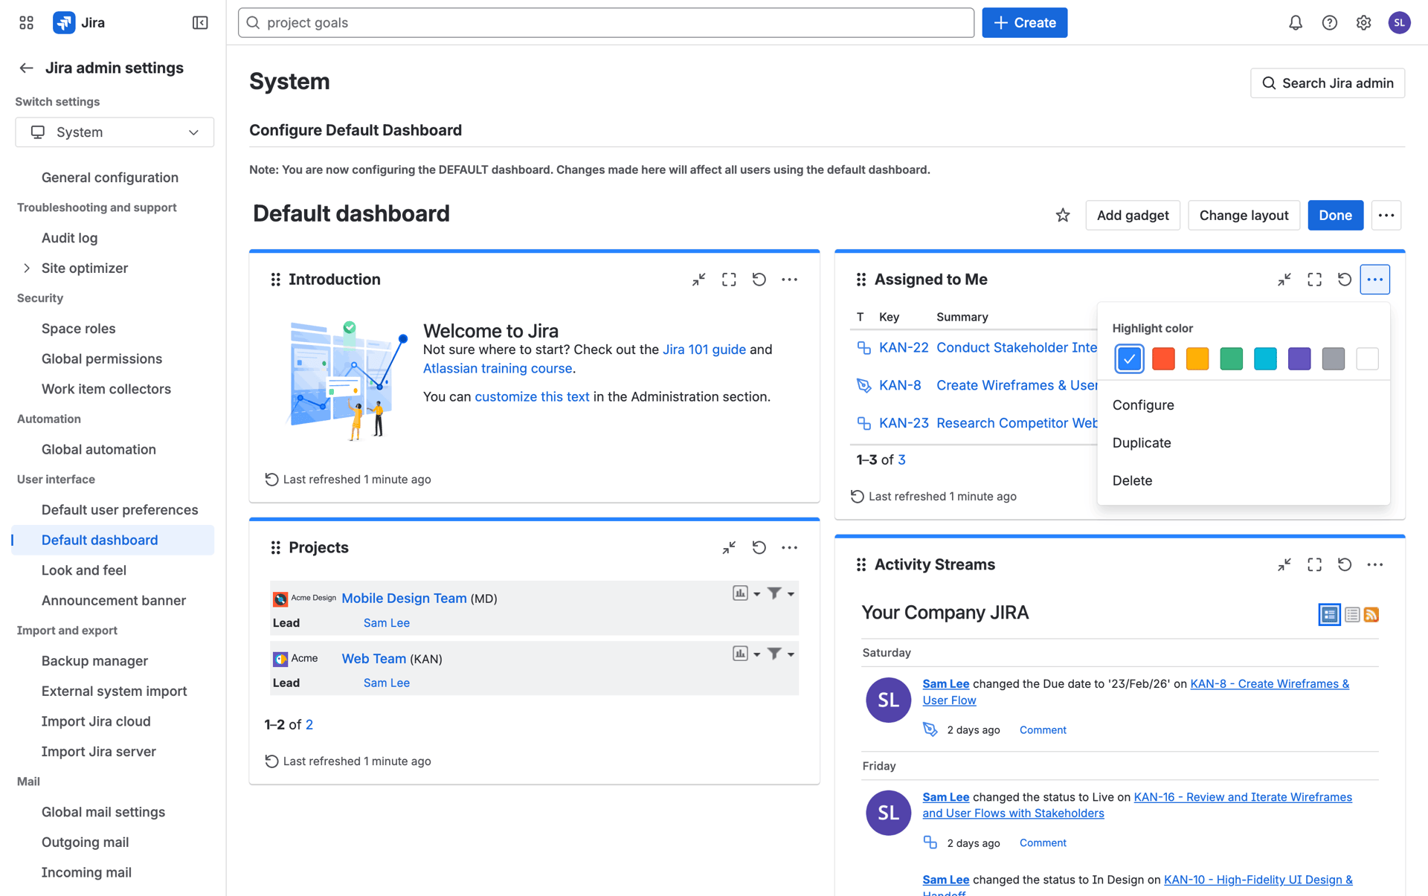The width and height of the screenshot is (1428, 896).
Task: Open the KAN-22 issue link
Action: click(x=904, y=348)
